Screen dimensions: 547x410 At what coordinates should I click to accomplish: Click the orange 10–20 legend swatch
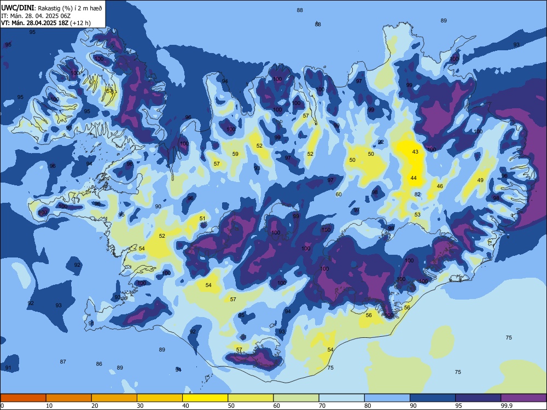tap(69, 398)
